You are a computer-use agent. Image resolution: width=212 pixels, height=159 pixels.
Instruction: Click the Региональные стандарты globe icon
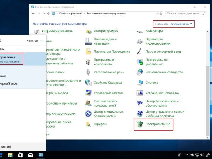pos(140,72)
